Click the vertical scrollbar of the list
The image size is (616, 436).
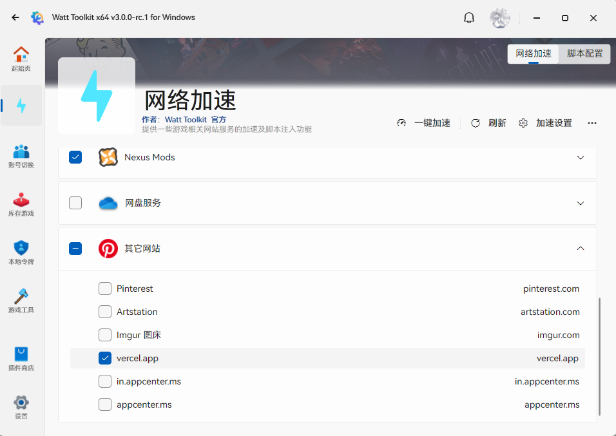[x=599, y=356]
